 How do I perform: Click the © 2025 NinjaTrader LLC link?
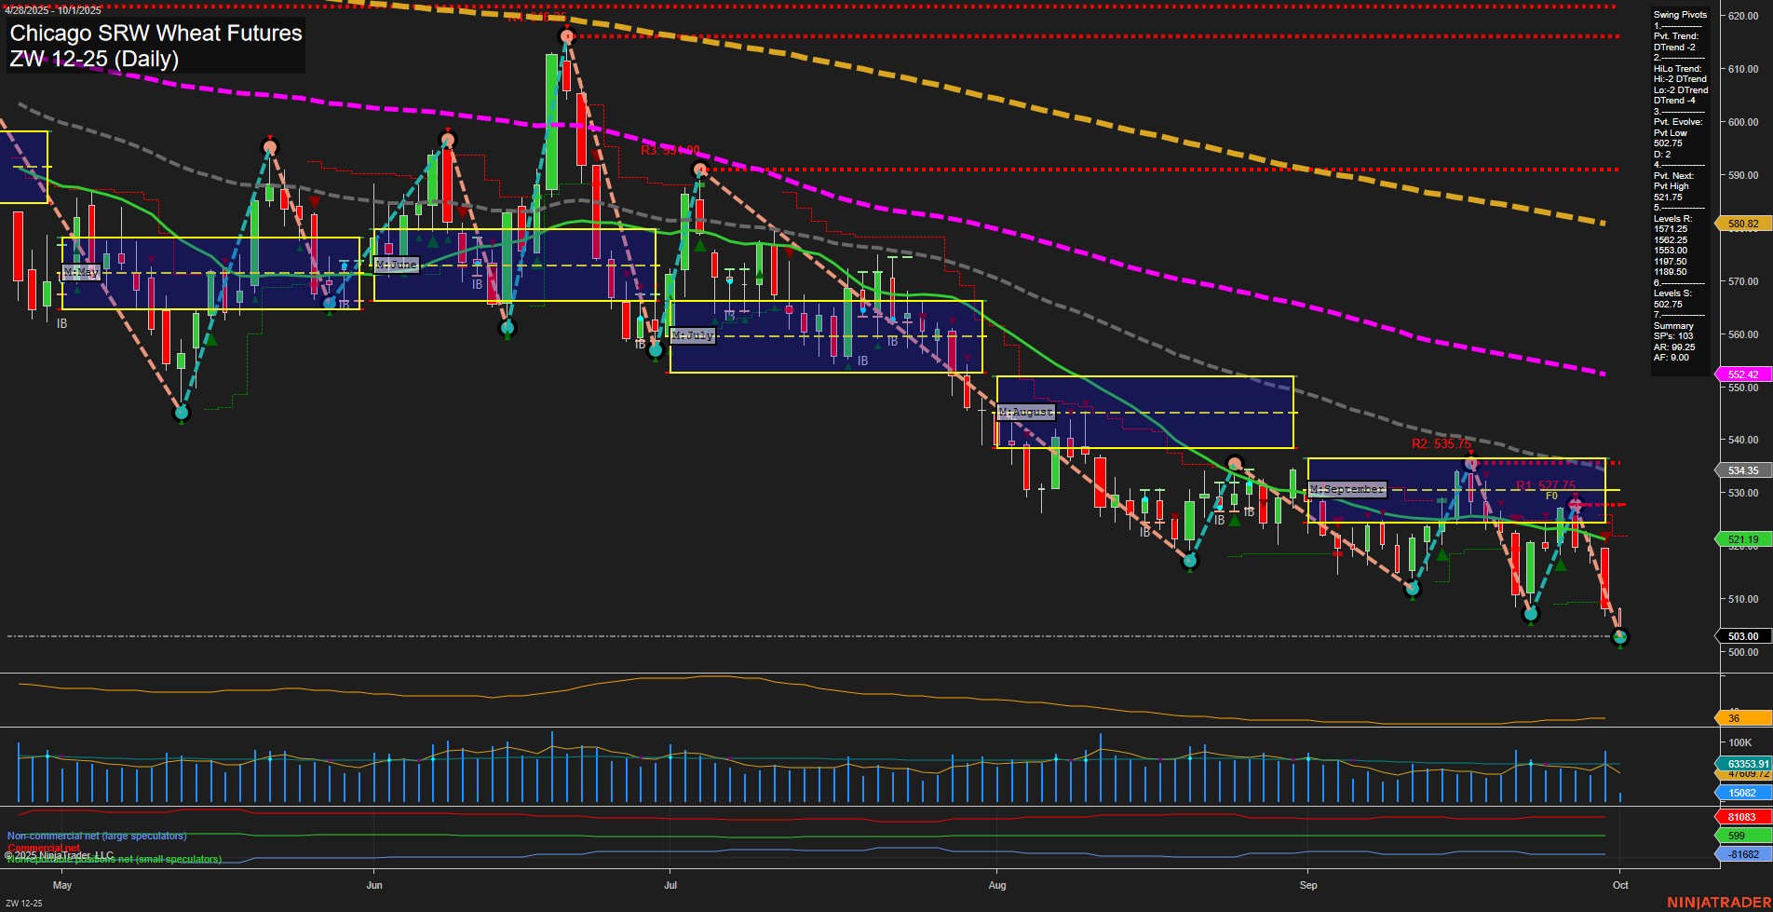tap(58, 854)
